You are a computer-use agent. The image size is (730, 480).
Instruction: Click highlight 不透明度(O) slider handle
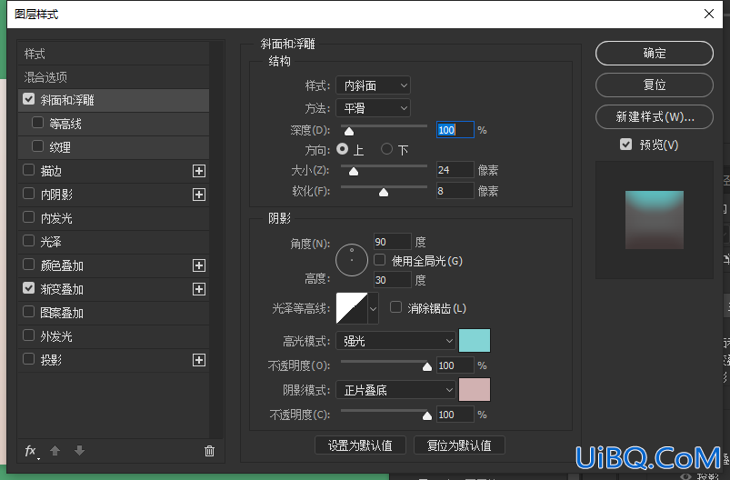click(427, 367)
